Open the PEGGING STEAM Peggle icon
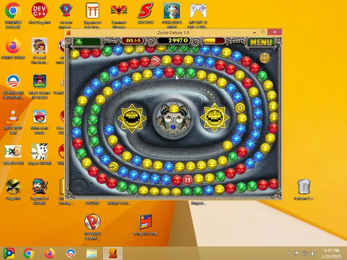 coord(92,226)
